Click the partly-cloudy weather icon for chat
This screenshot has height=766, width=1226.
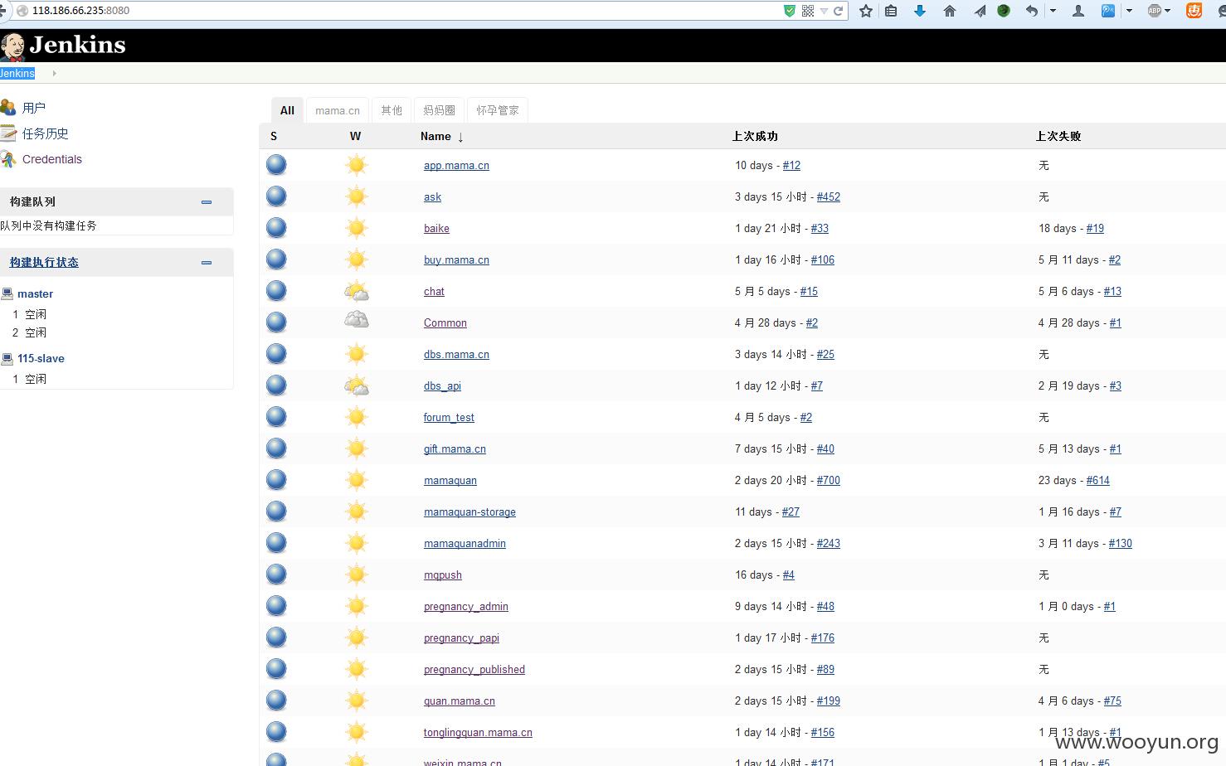(x=357, y=291)
